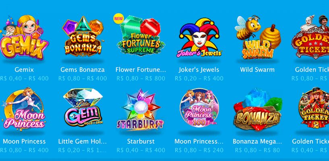Click Bonanza Mega... truncated title
This screenshot has width=329, height=161.
(x=257, y=142)
